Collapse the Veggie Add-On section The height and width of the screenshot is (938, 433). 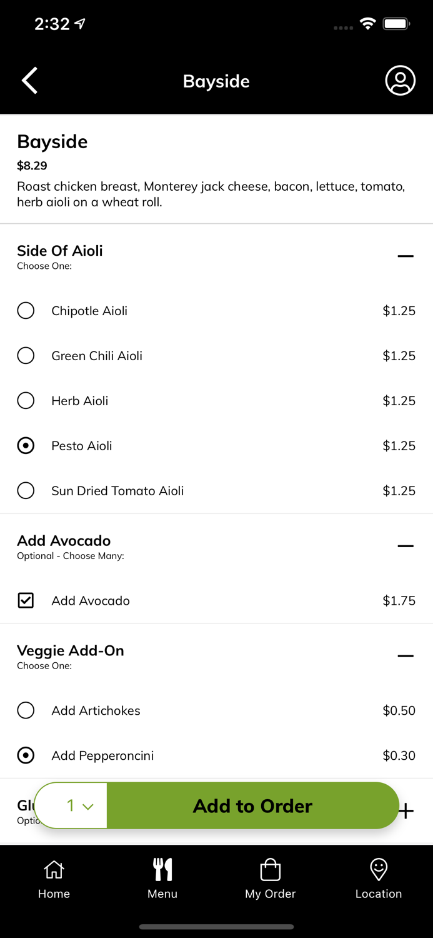pos(406,656)
